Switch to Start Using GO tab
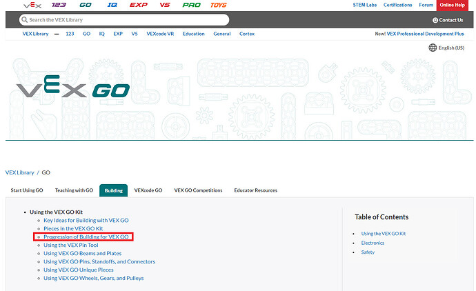 (x=27, y=190)
